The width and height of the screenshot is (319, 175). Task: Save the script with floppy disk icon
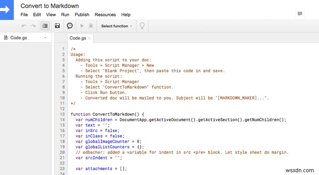(x=57, y=26)
